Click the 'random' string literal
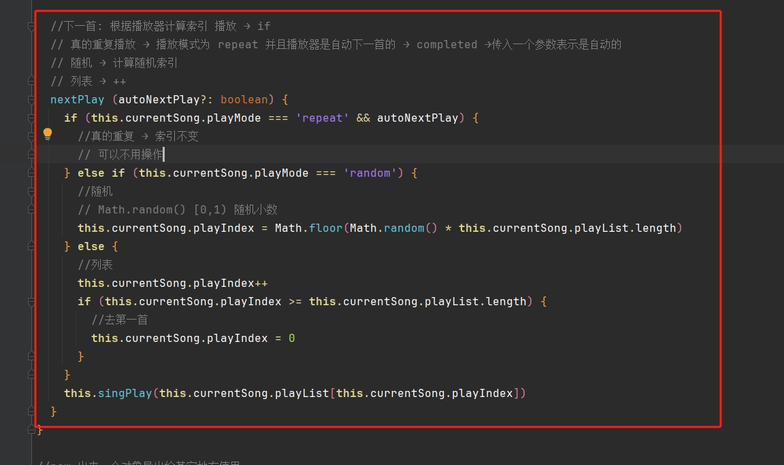Image resolution: width=784 pixels, height=465 pixels. (370, 173)
